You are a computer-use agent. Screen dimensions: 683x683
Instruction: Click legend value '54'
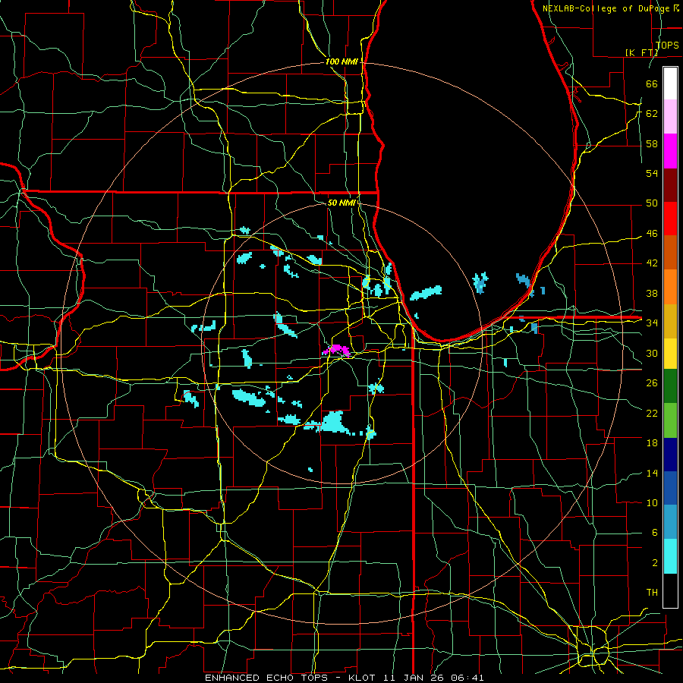(652, 173)
